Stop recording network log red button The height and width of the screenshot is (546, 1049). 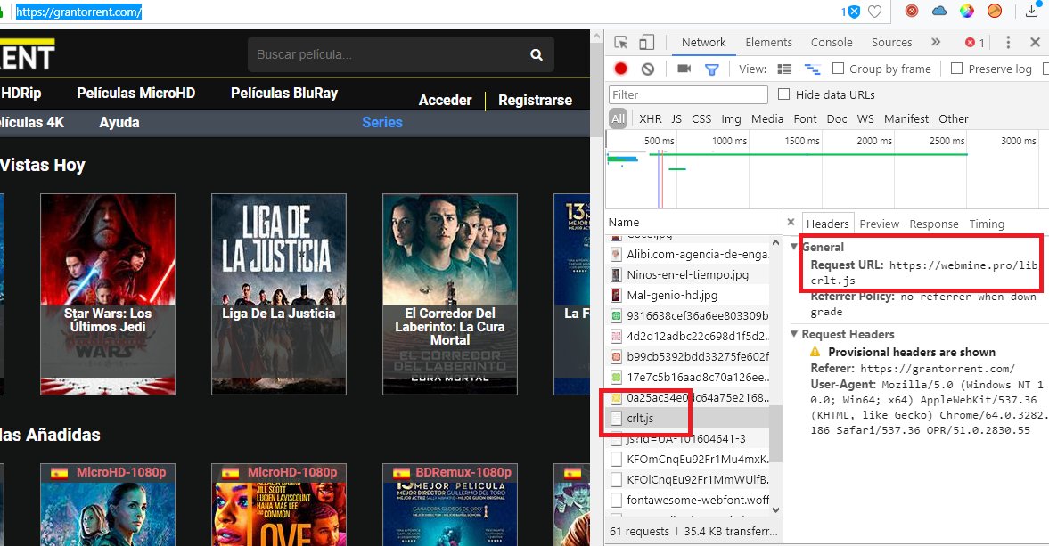621,69
